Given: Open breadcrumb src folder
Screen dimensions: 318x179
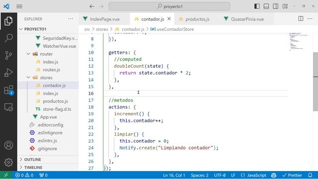Looking at the screenshot, I should (87, 29).
